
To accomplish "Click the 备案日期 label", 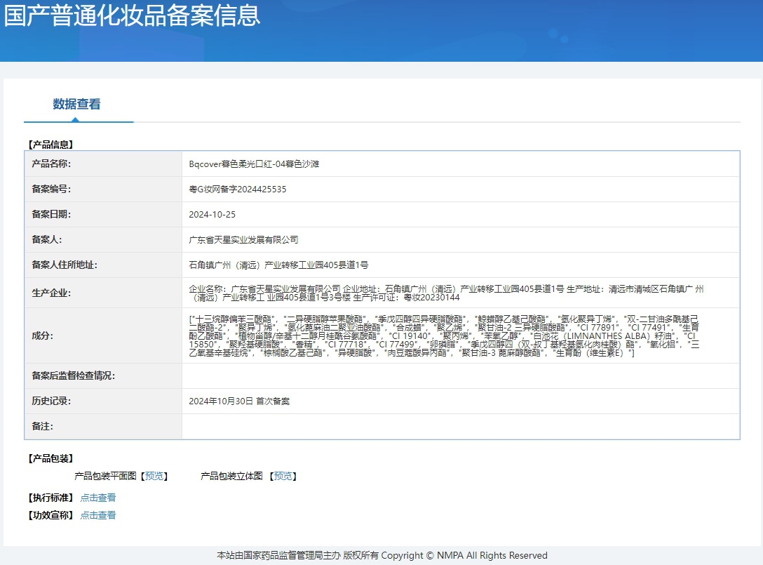I will 51,215.
